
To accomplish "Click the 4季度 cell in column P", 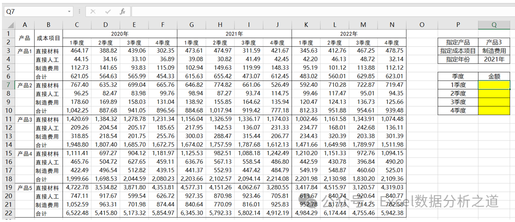I will point(458,110).
